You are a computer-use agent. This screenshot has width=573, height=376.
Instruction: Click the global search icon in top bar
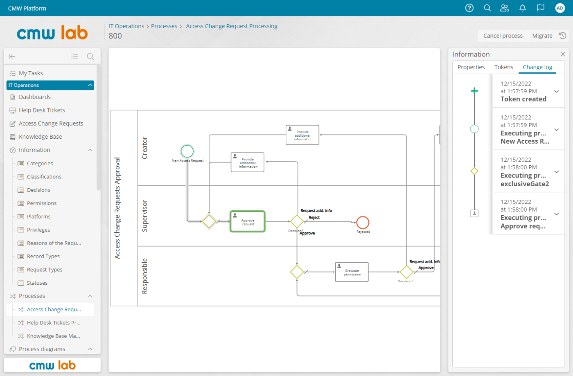coord(487,8)
